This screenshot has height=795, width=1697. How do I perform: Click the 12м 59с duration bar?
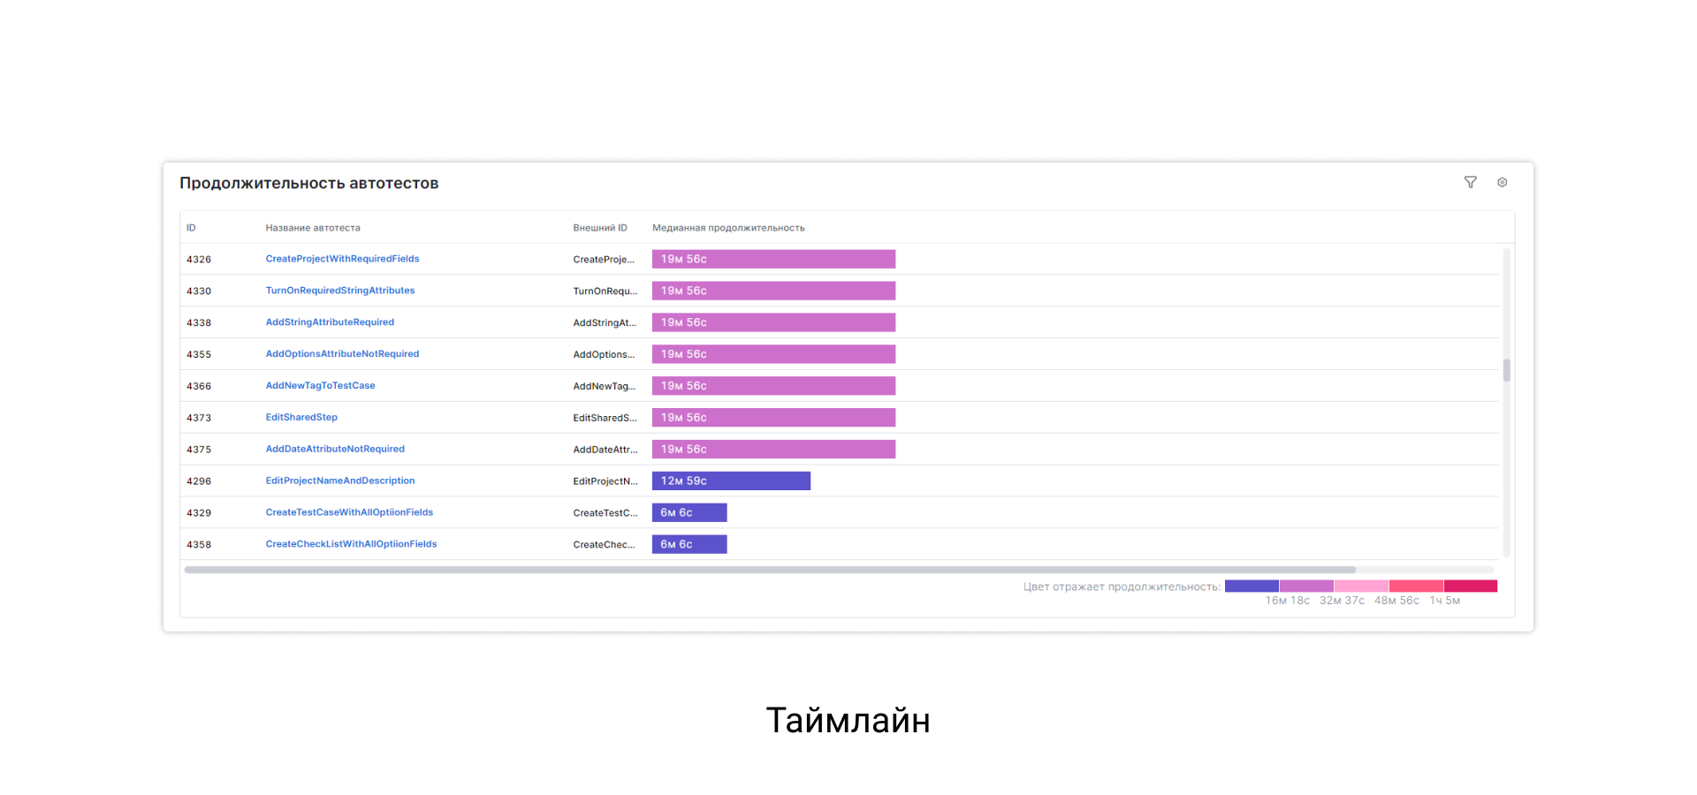[731, 481]
